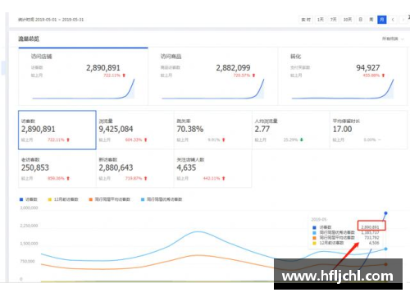Click the 733,792 value in chart tooltip
This screenshot has height=297, width=410.
pos(371,238)
